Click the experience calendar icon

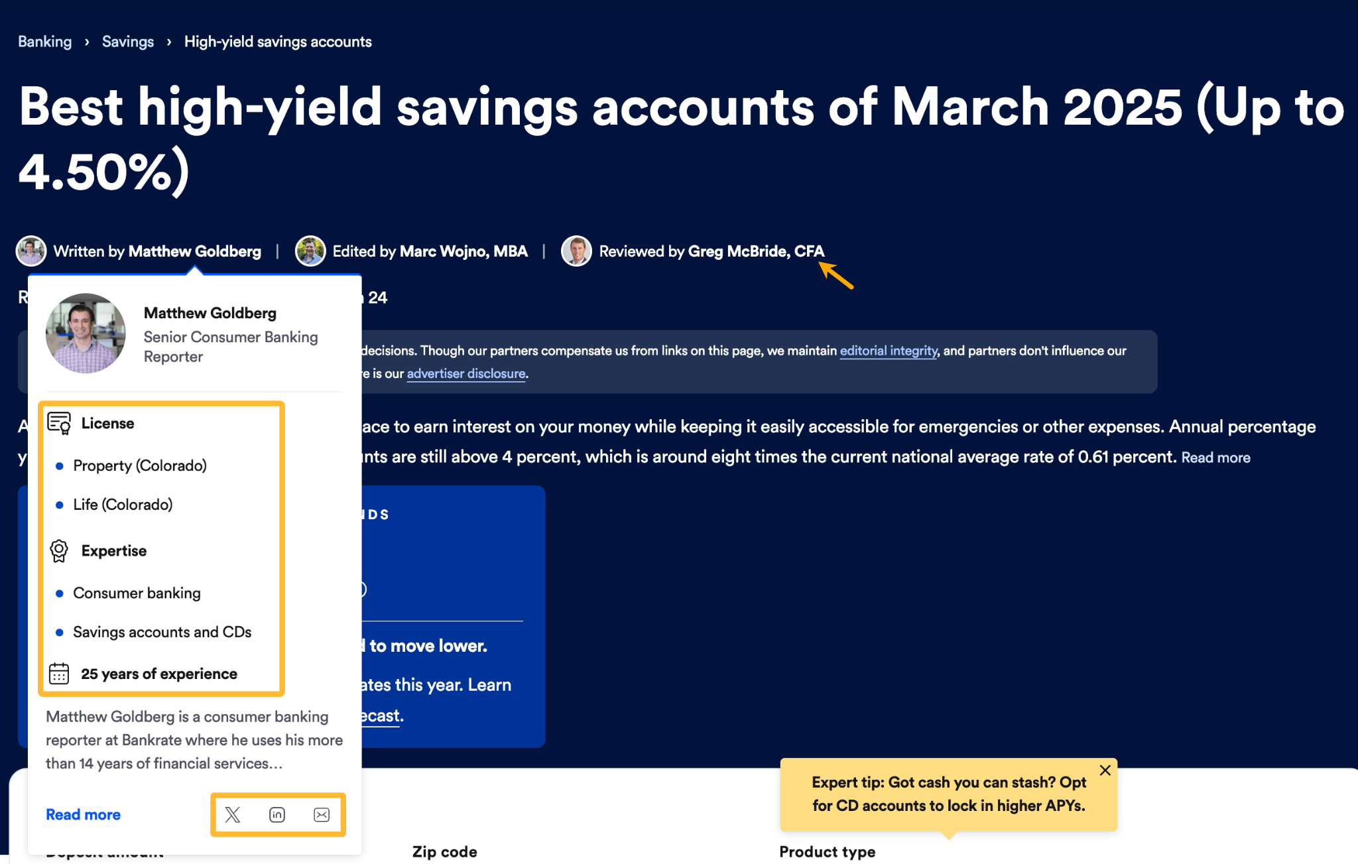(59, 674)
